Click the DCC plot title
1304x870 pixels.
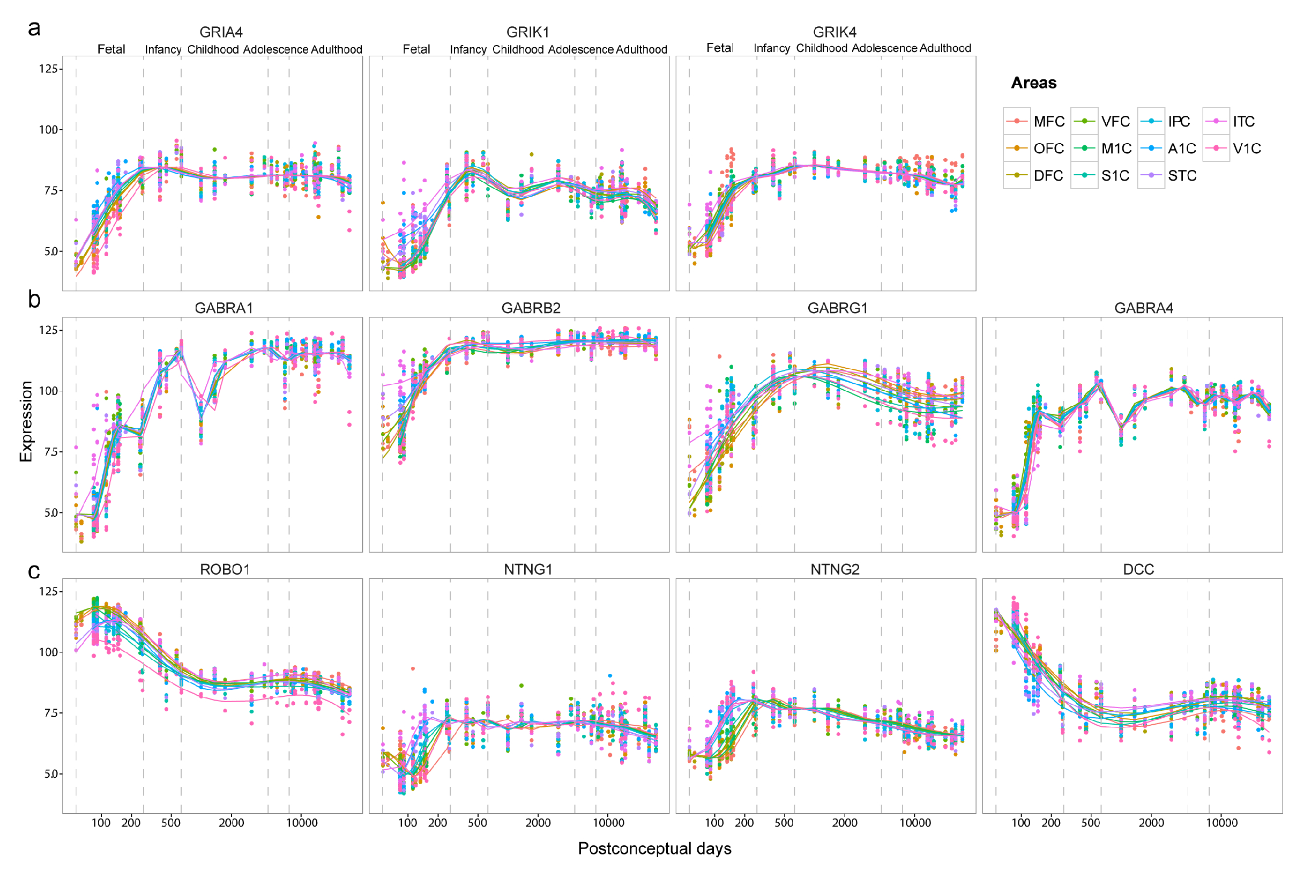(1138, 569)
